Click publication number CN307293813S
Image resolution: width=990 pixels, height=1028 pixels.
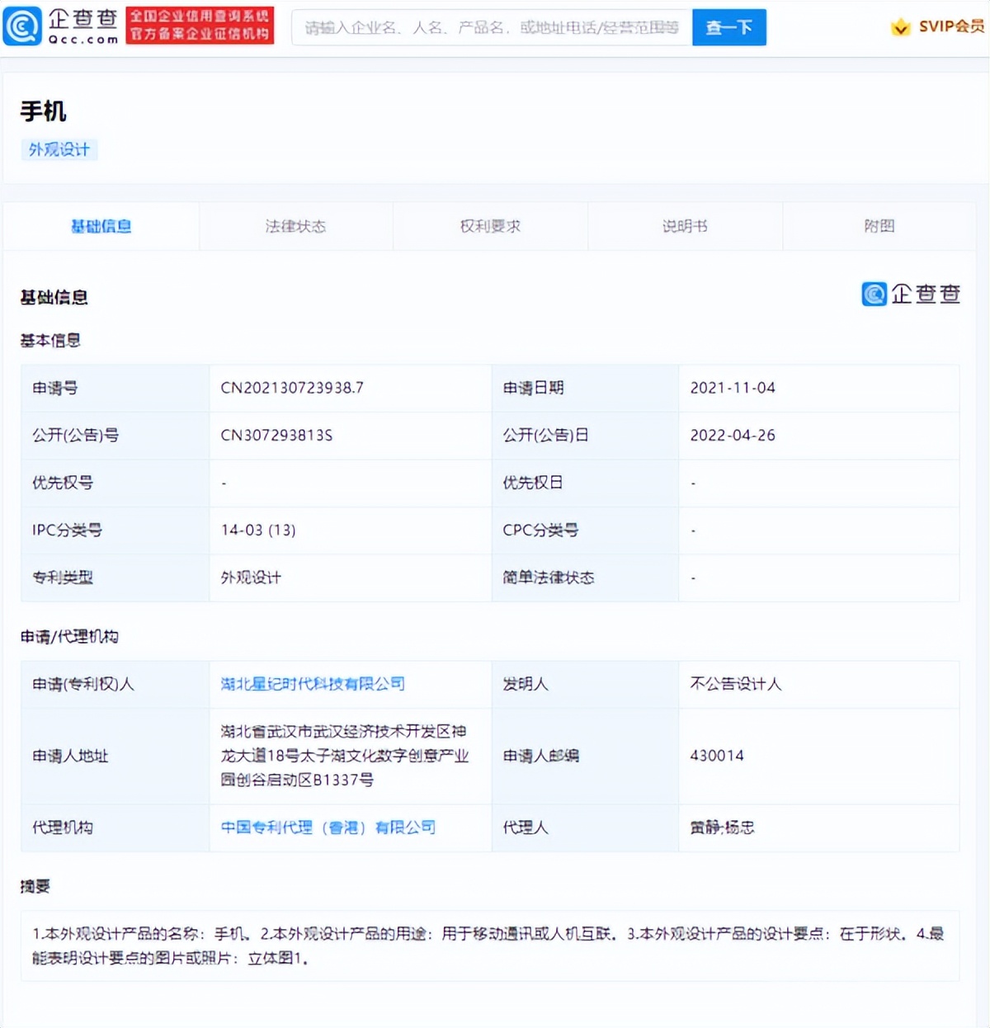(x=276, y=435)
